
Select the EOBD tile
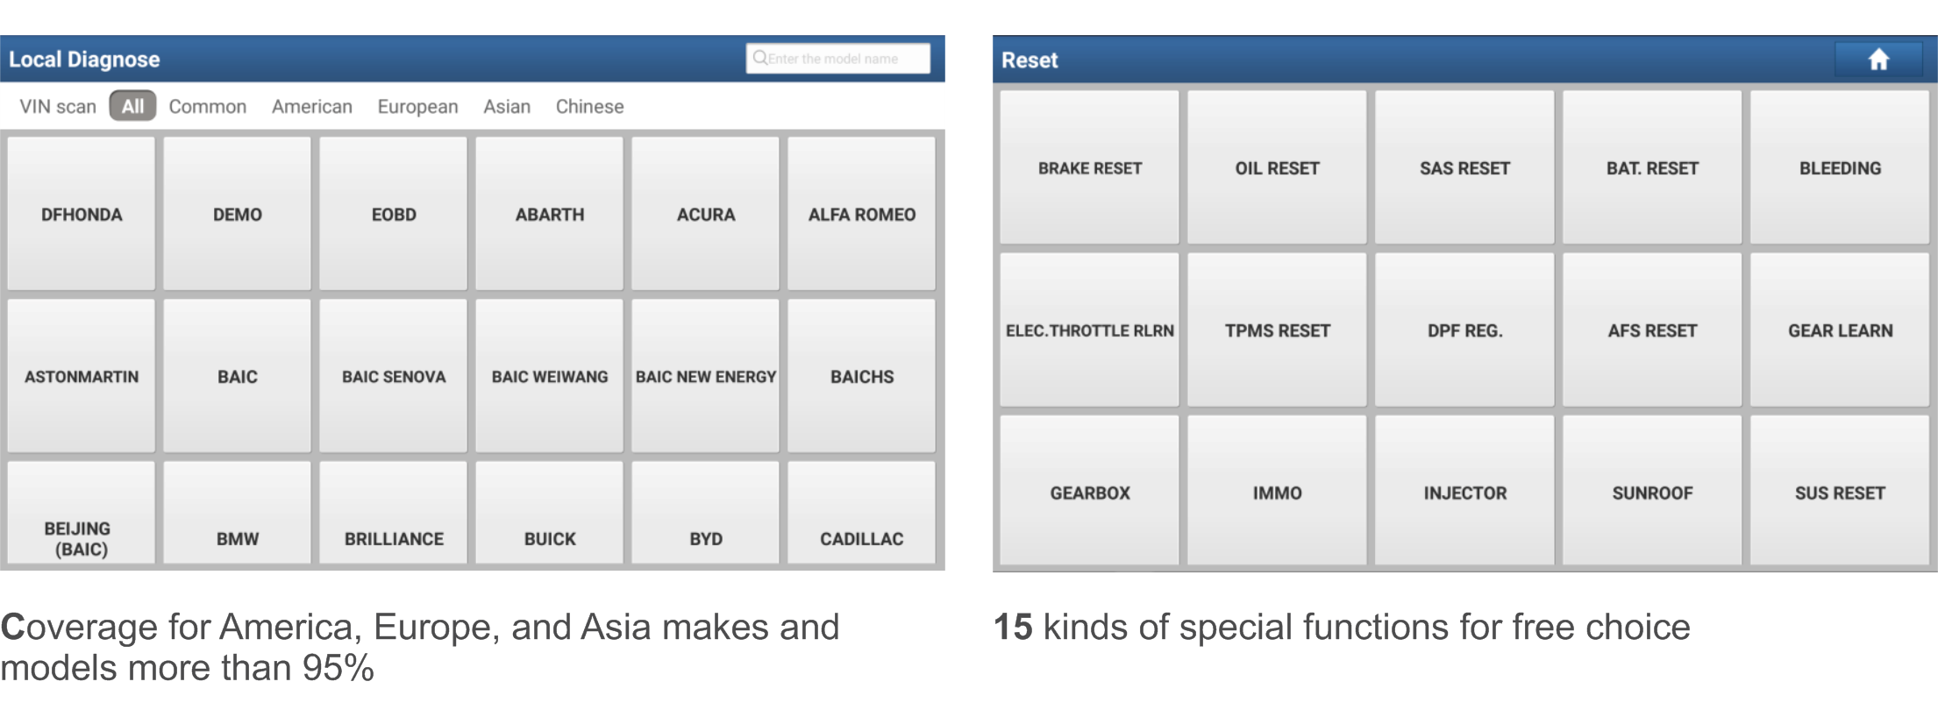point(393,213)
